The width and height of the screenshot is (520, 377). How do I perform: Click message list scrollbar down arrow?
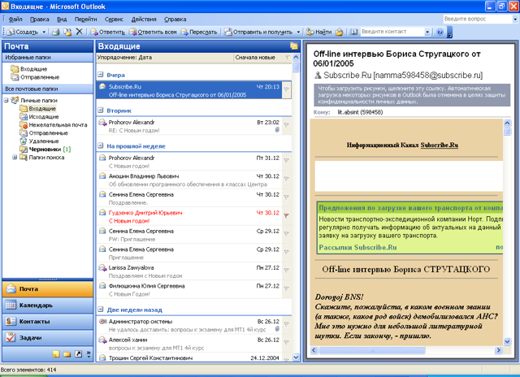coord(296,357)
